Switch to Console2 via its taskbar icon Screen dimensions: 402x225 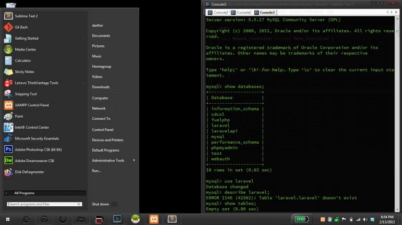(x=117, y=219)
